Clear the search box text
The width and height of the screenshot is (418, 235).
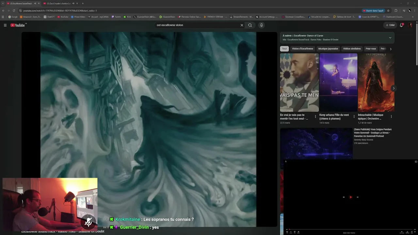point(242,25)
